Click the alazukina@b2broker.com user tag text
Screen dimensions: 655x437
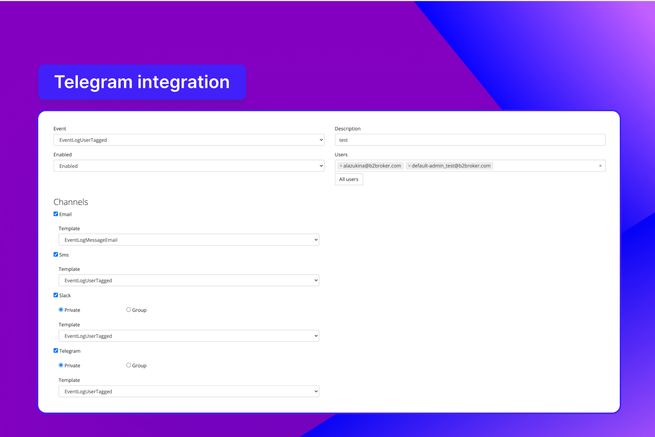click(372, 166)
